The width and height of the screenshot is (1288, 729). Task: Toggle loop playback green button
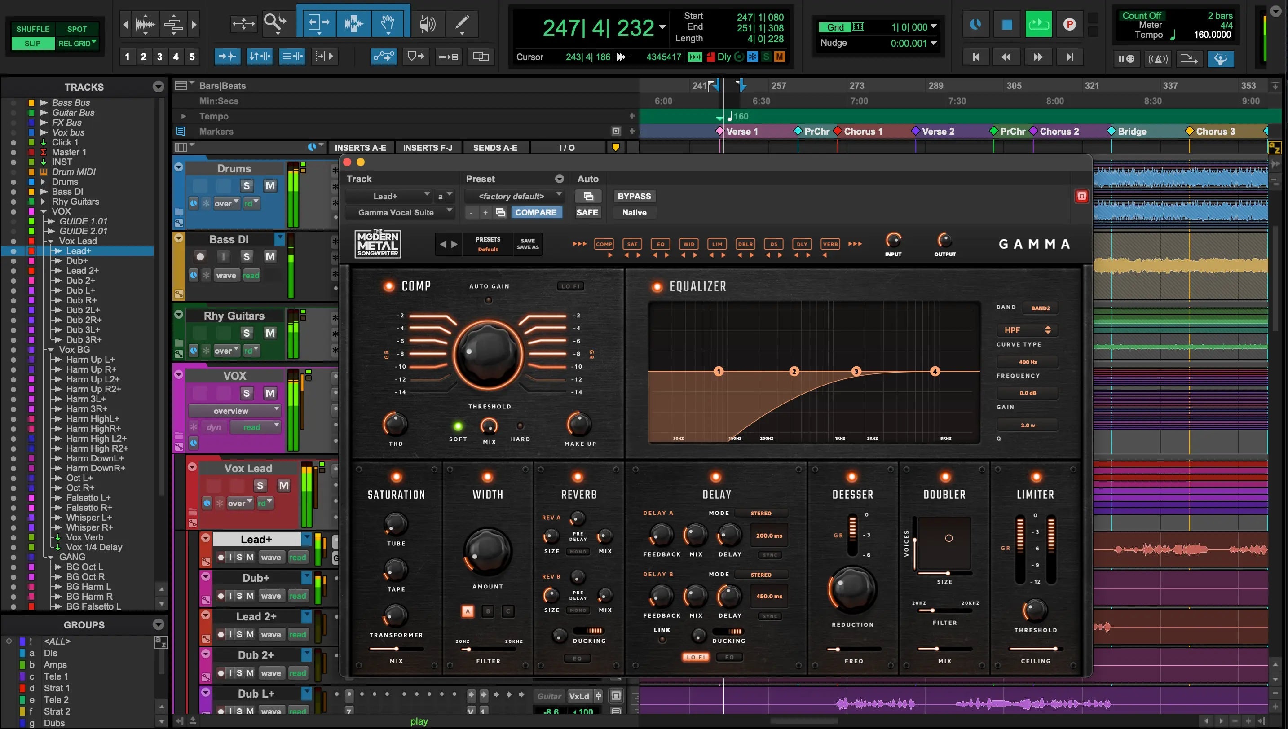(1038, 24)
